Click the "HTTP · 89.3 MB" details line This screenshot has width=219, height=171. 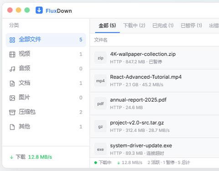[137, 153]
